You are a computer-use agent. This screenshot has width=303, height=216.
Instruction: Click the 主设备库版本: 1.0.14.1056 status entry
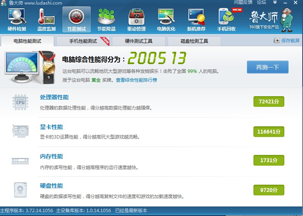click(x=83, y=210)
